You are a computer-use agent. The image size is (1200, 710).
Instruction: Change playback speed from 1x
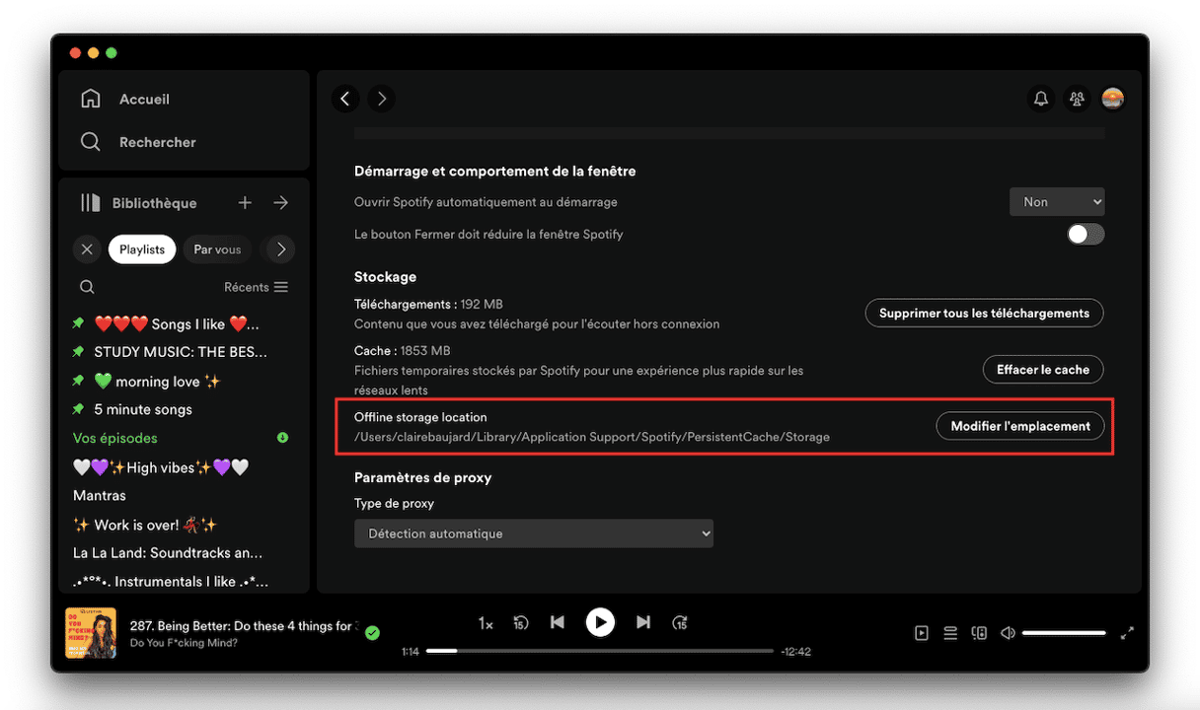click(486, 623)
